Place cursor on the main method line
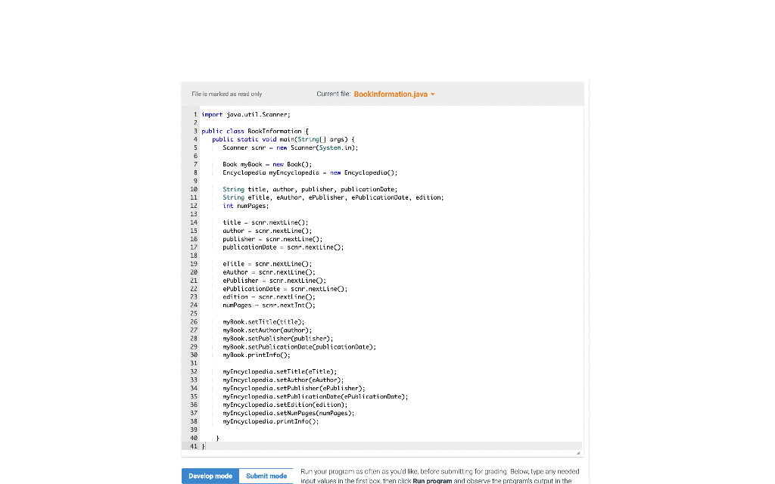The width and height of the screenshot is (775, 484). tap(284, 139)
